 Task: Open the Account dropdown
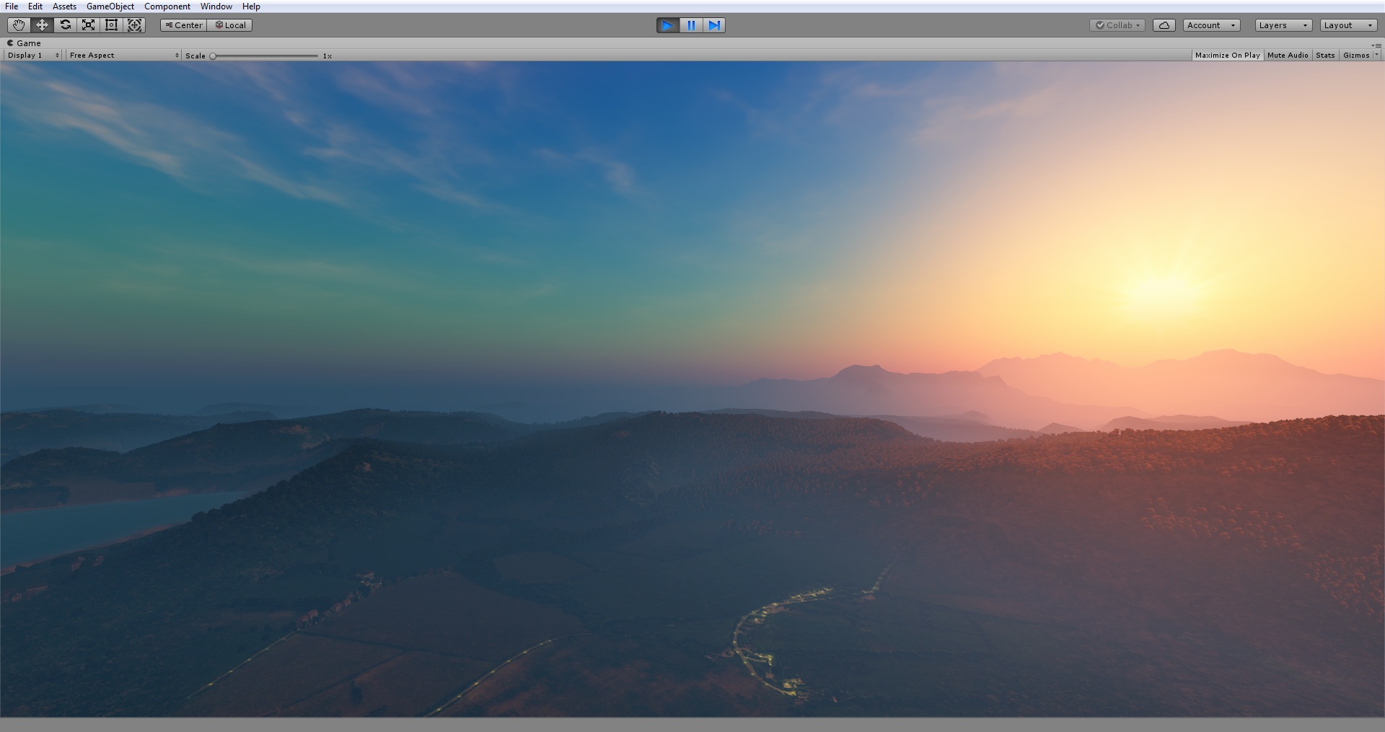[x=1210, y=25]
